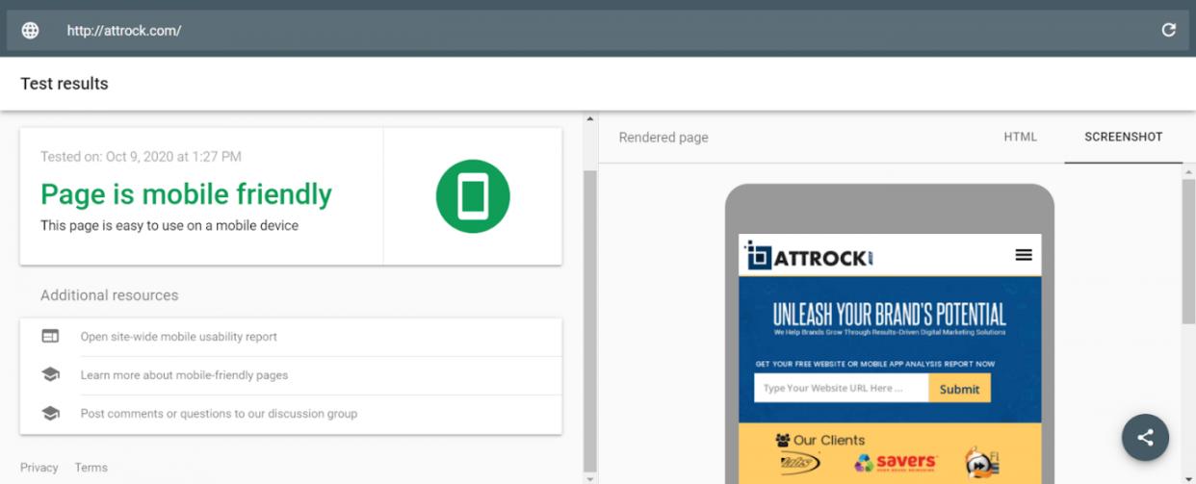Click the Submit button in preview
The height and width of the screenshot is (484, 1196).
959,389
